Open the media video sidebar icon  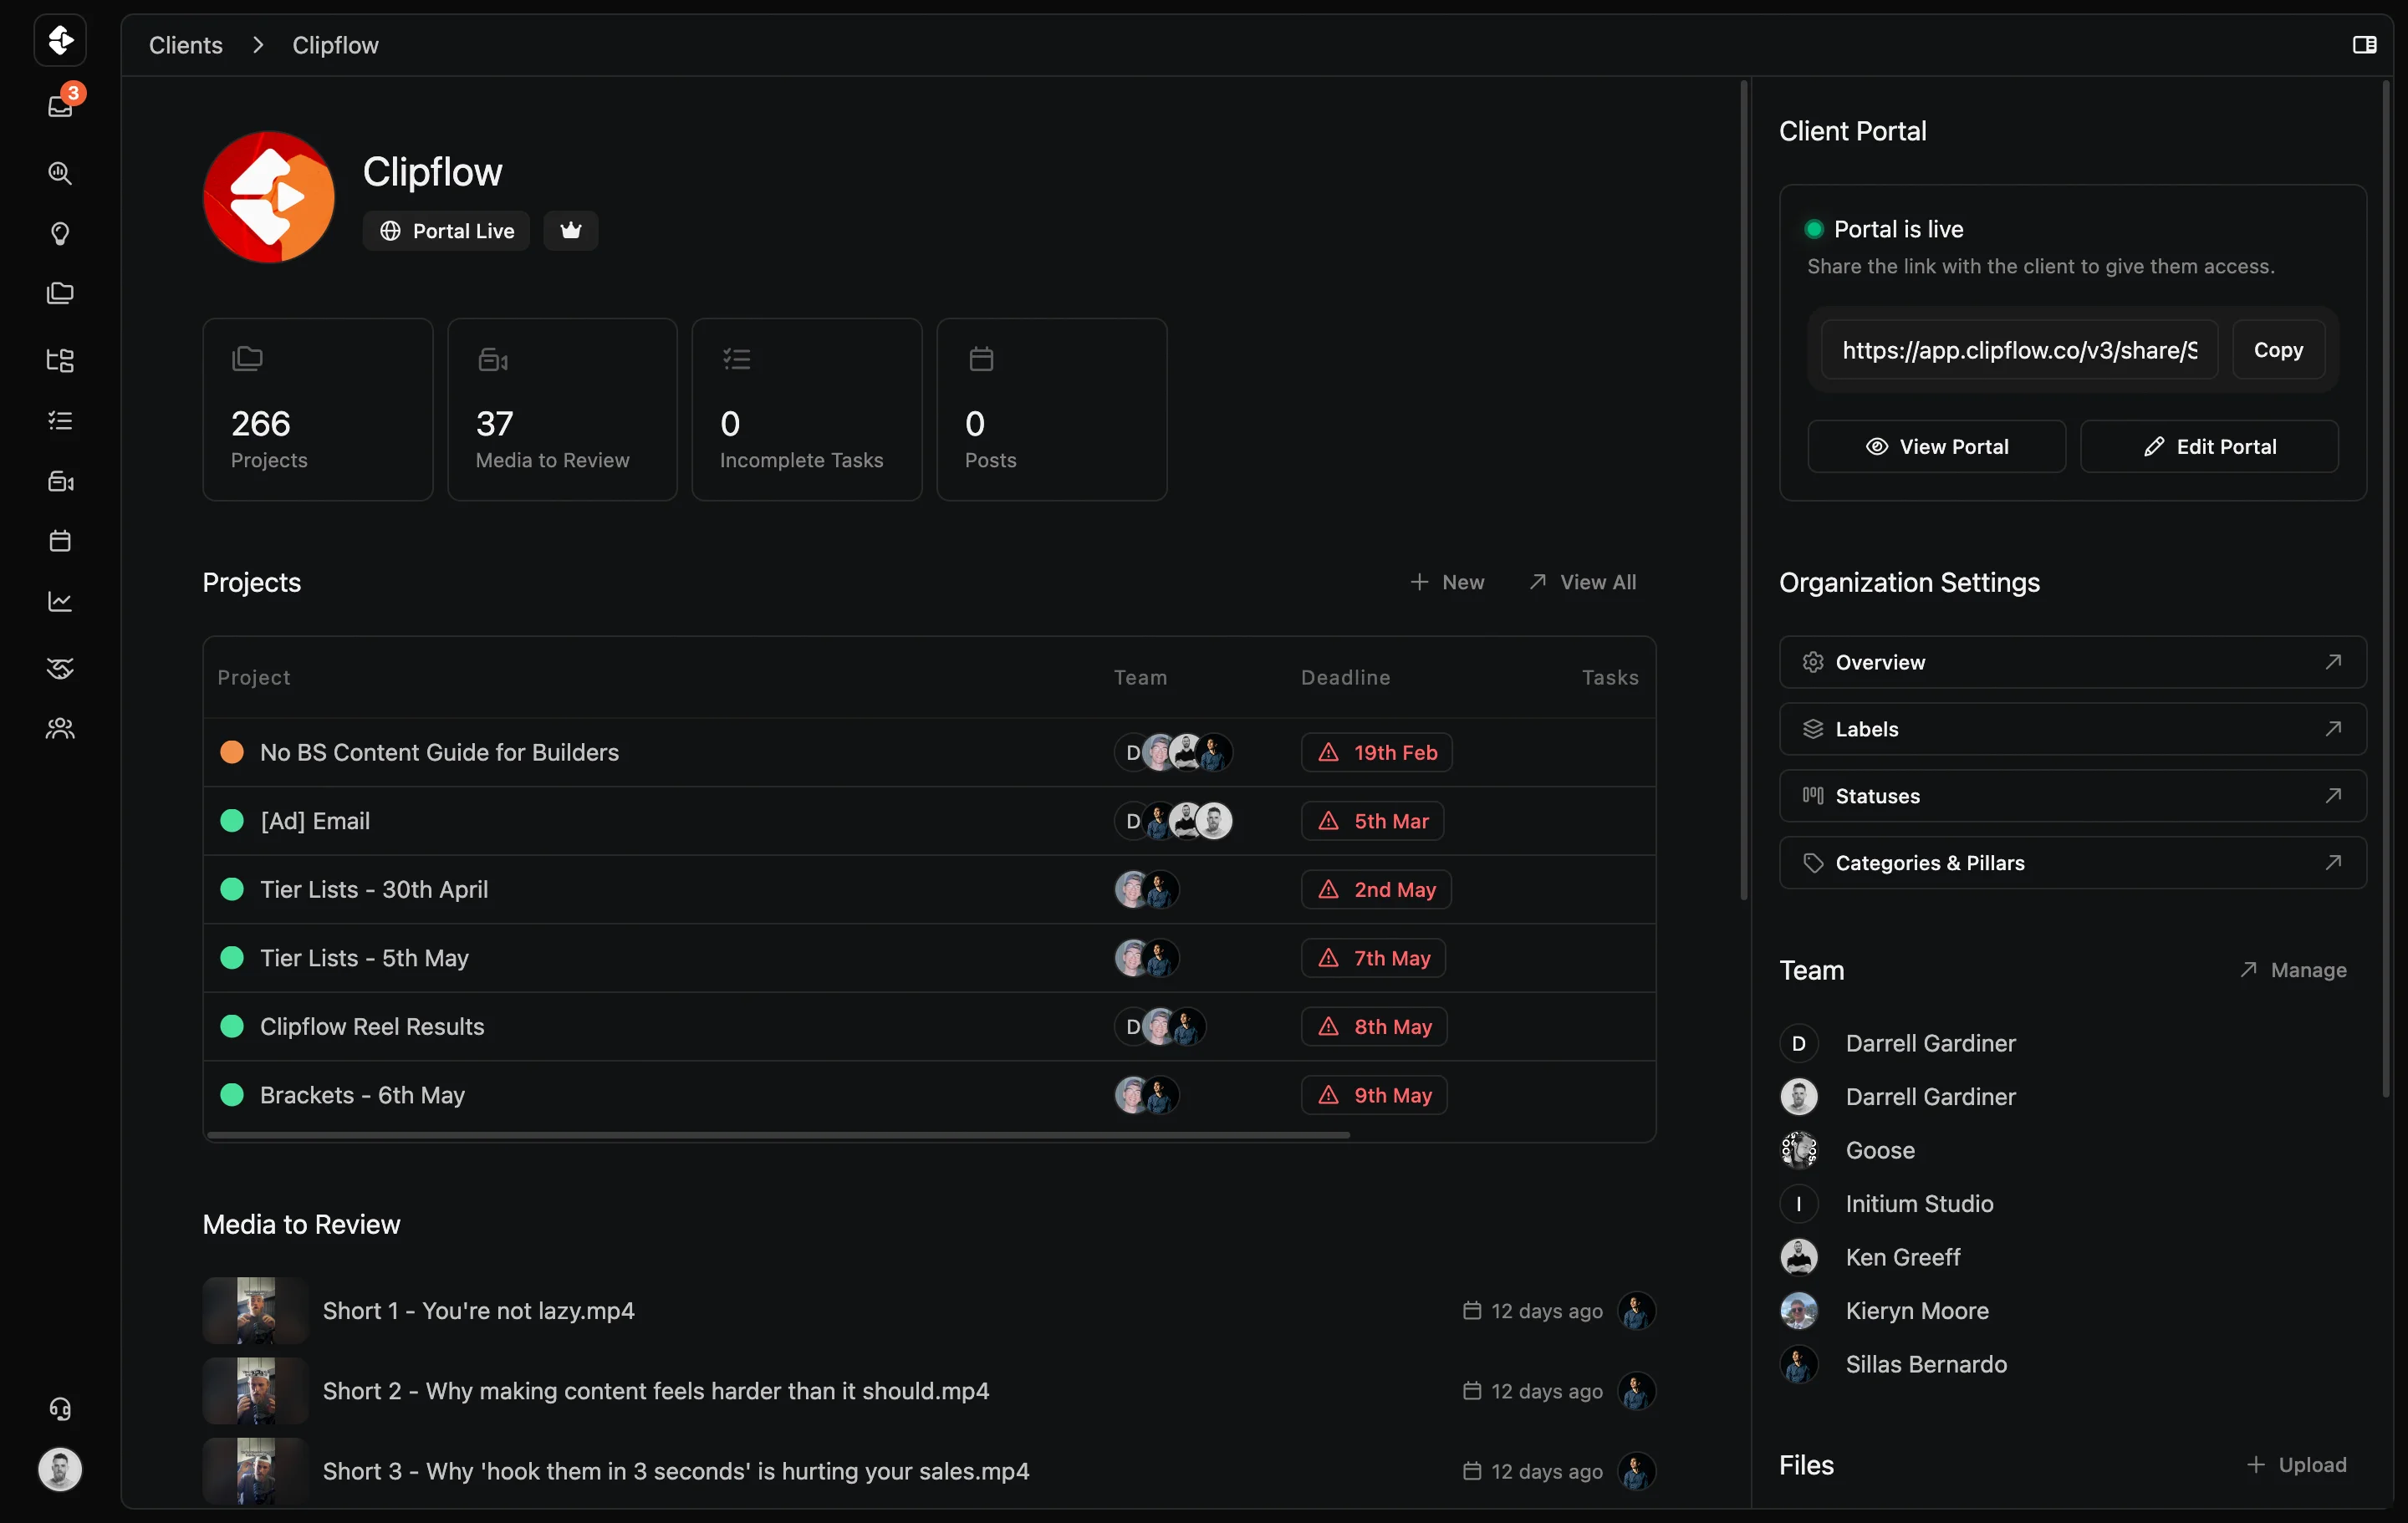(x=60, y=481)
